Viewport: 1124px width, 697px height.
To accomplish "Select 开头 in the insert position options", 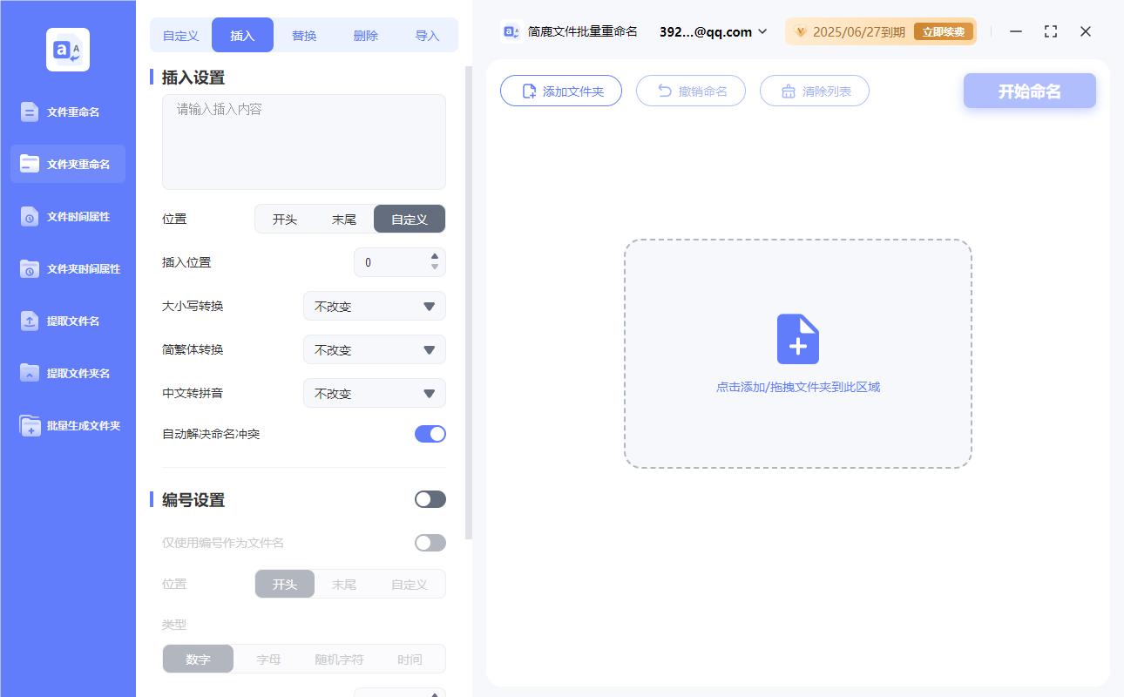I will click(285, 220).
